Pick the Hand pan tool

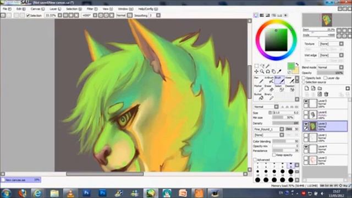[x=274, y=71]
